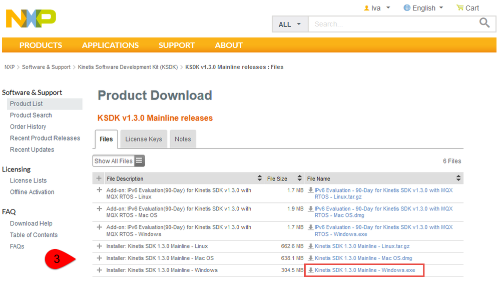Click the user profile icon beside Iva
The height and width of the screenshot is (288, 500).
pos(367,8)
